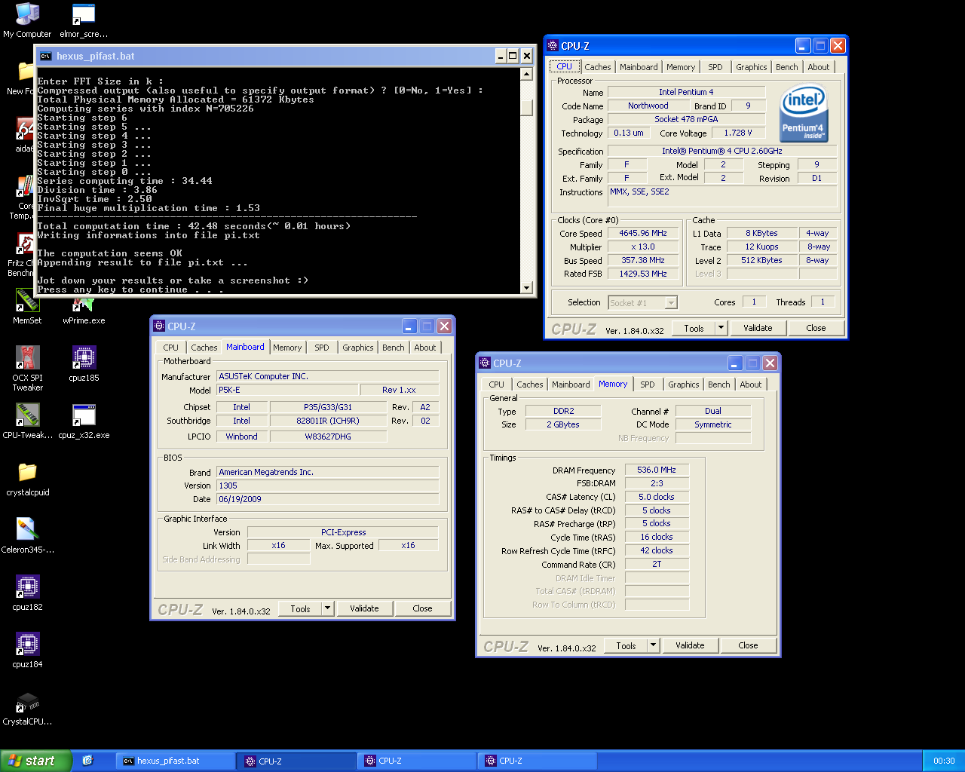Expand Tools dropdown arrow in processor CPU-Z window
The image size is (965, 772).
(x=721, y=328)
